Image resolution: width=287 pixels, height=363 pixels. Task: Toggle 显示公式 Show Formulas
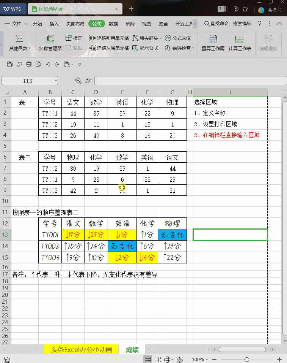pos(145,48)
